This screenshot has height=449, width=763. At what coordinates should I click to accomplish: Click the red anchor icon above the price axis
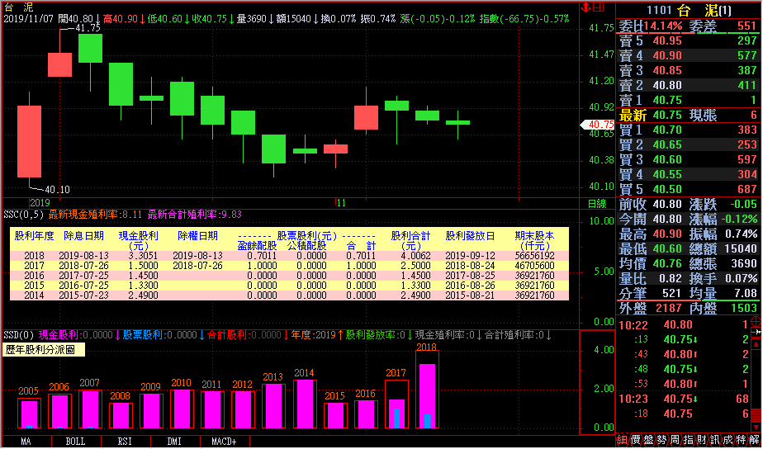coord(586,7)
